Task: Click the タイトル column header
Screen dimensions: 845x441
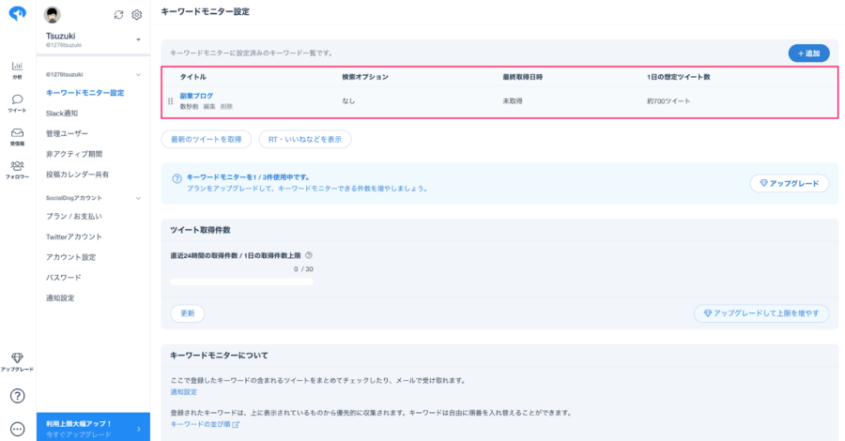Action: pyautogui.click(x=192, y=77)
